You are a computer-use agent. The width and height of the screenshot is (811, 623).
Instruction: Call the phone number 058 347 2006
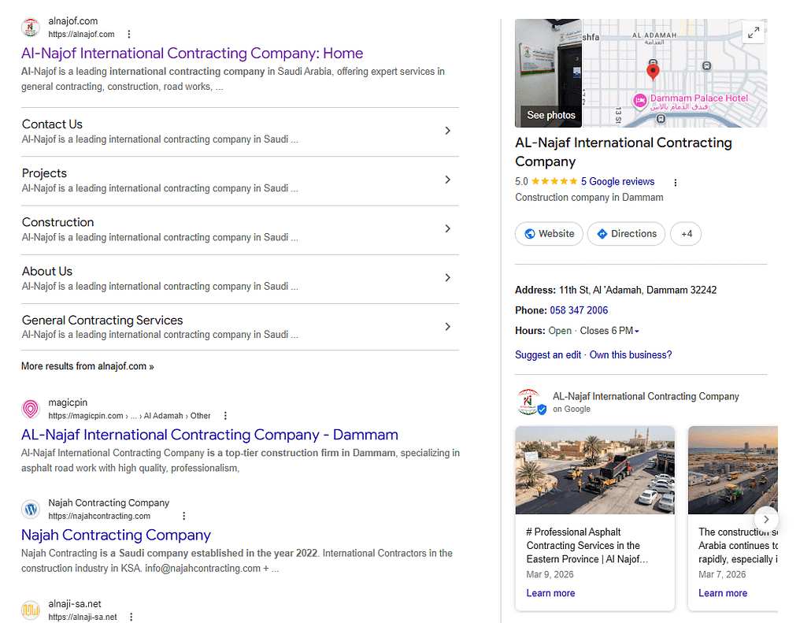tap(579, 310)
